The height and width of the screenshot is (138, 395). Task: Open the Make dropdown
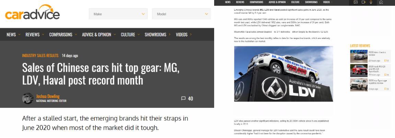pyautogui.click(x=118, y=14)
